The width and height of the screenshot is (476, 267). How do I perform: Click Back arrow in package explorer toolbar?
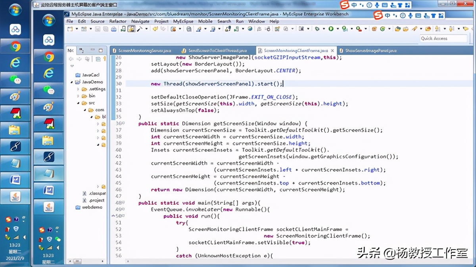coord(71,59)
